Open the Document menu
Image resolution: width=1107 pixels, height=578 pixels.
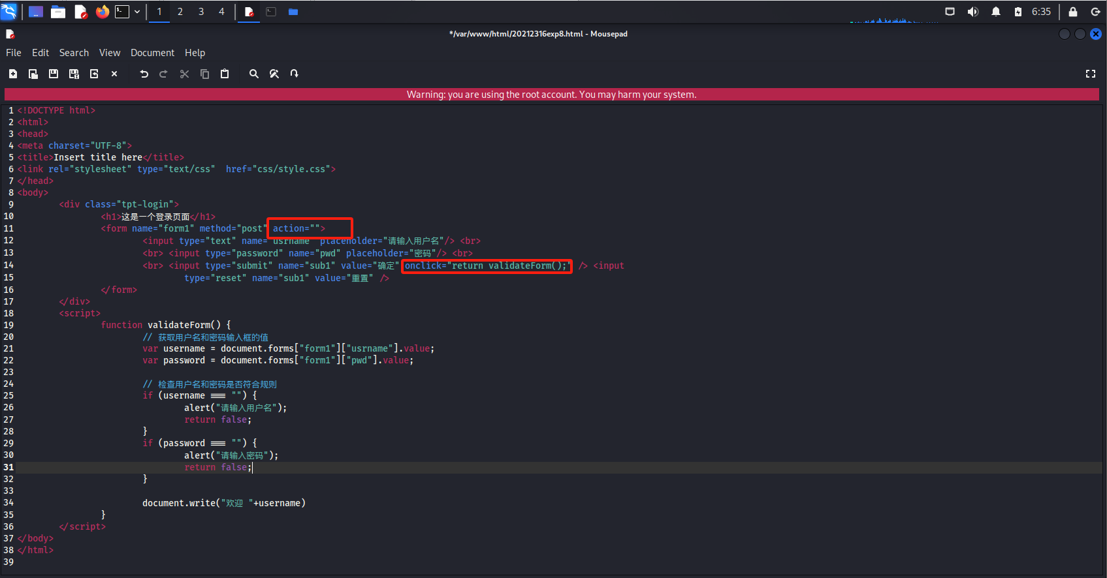[152, 53]
